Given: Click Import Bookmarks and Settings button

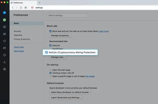Looking at the screenshot, I should (66, 97).
